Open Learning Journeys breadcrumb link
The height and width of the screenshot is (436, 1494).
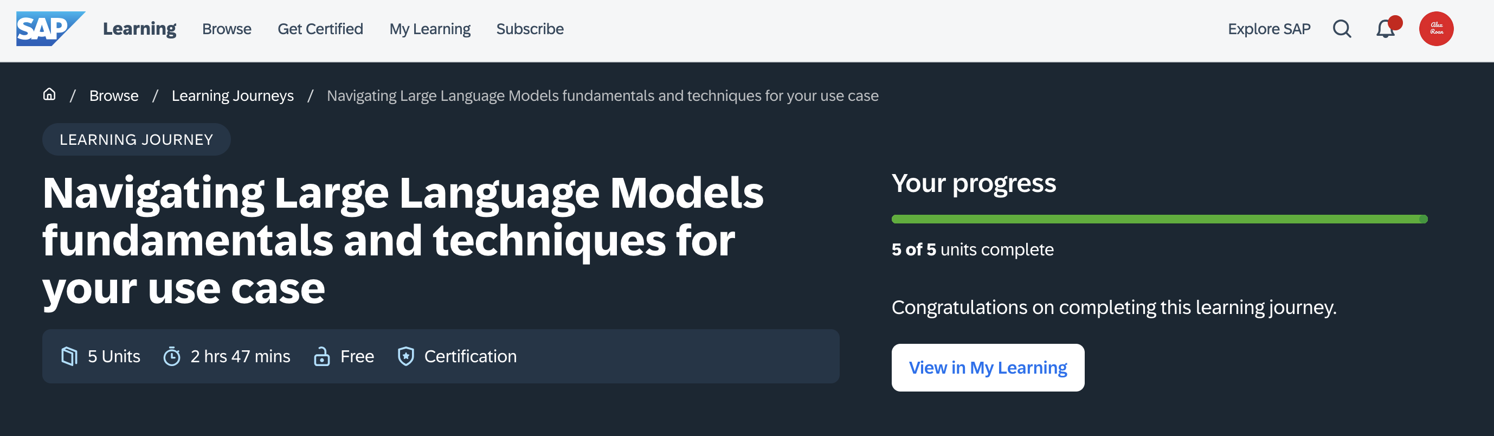tap(232, 96)
